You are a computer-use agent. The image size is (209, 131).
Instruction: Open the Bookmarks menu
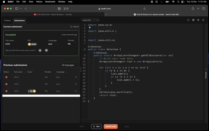pos(50,2)
